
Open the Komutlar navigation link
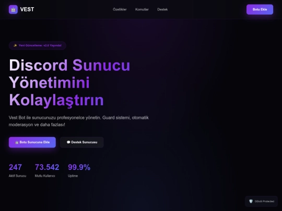point(142,9)
